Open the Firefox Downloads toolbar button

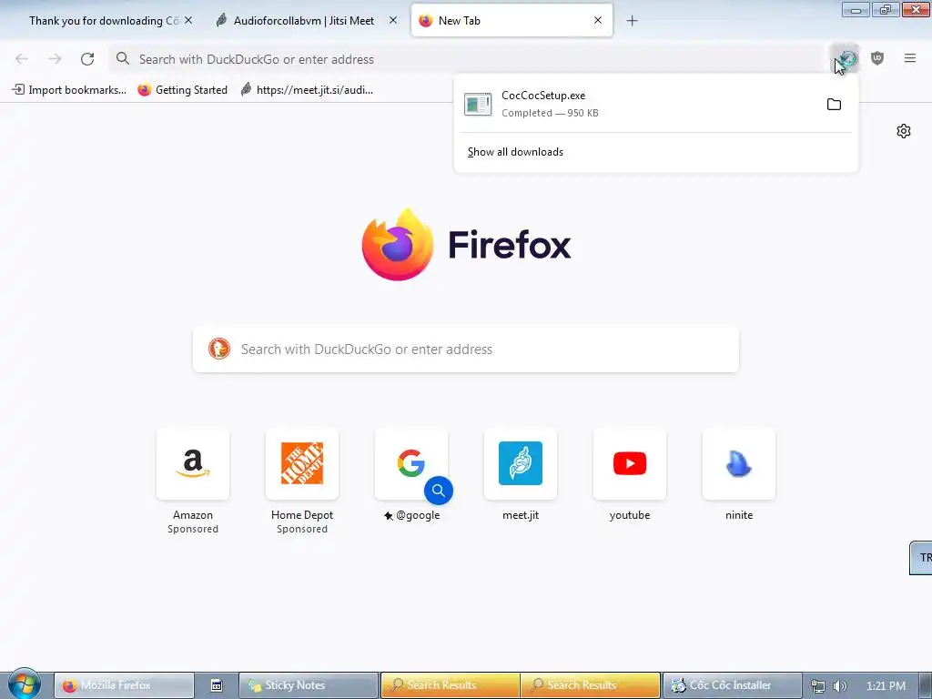point(845,59)
